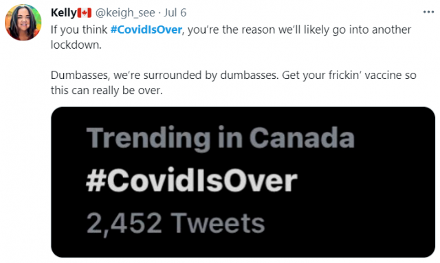Viewport: 440px width, 263px height.
Task: Open the three-dot more options menu
Action: click(x=428, y=12)
